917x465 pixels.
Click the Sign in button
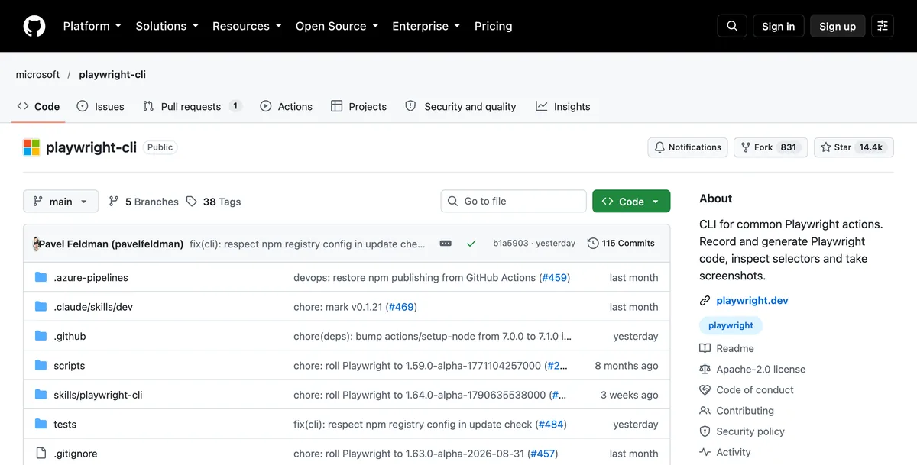[x=778, y=26]
